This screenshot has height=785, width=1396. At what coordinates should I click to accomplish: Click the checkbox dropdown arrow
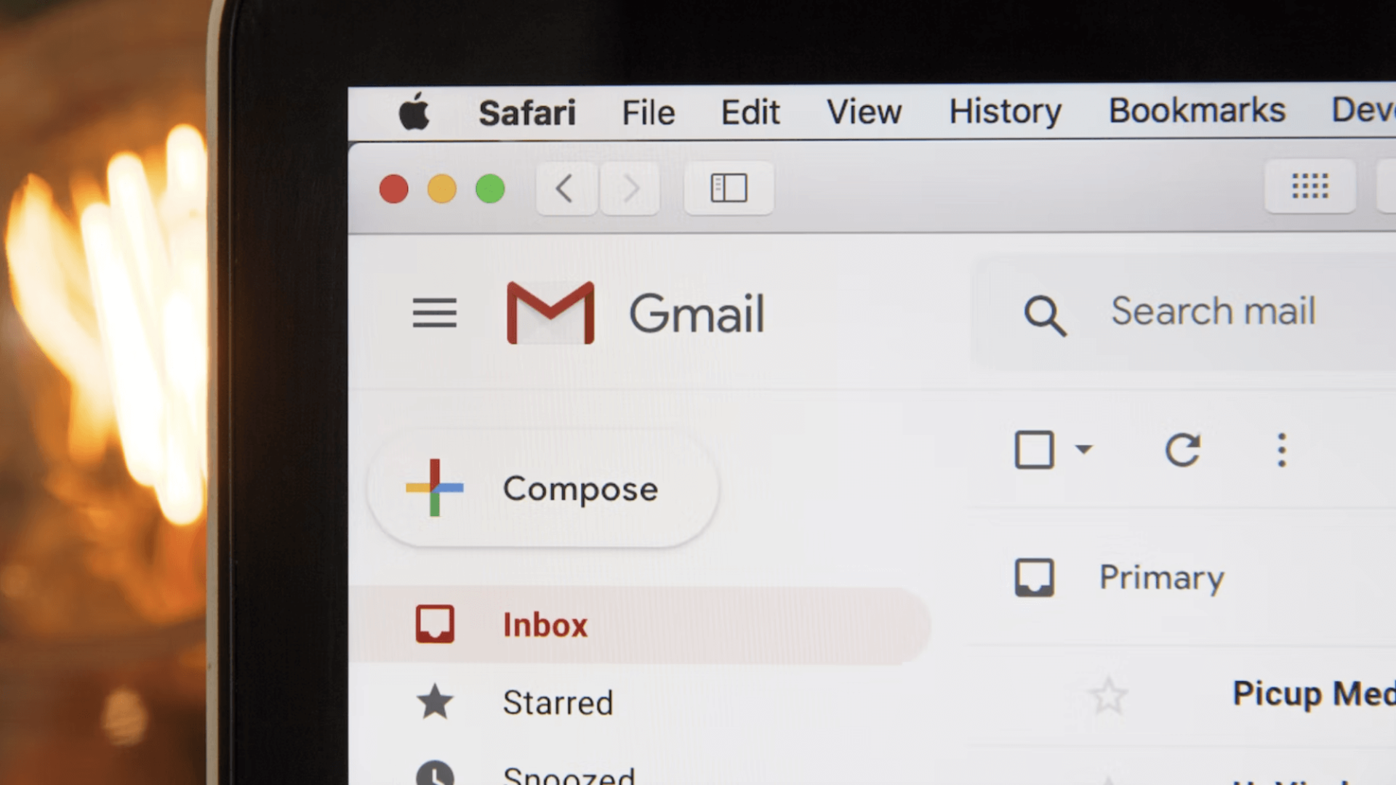1083,448
